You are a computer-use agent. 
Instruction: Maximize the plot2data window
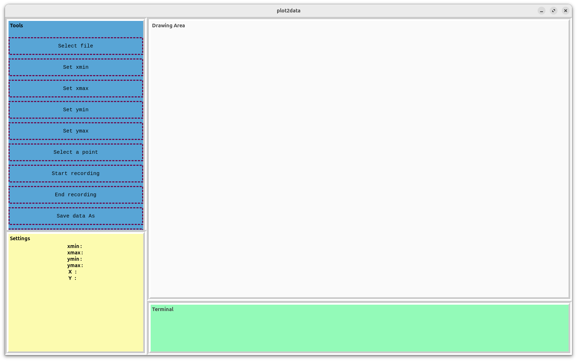(x=554, y=11)
